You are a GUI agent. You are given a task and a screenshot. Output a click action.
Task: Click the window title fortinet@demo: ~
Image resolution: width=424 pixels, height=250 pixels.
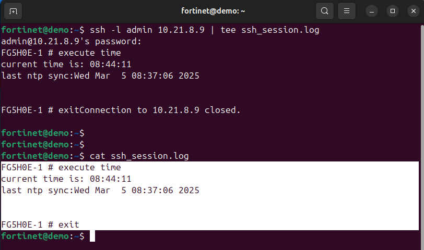(213, 10)
